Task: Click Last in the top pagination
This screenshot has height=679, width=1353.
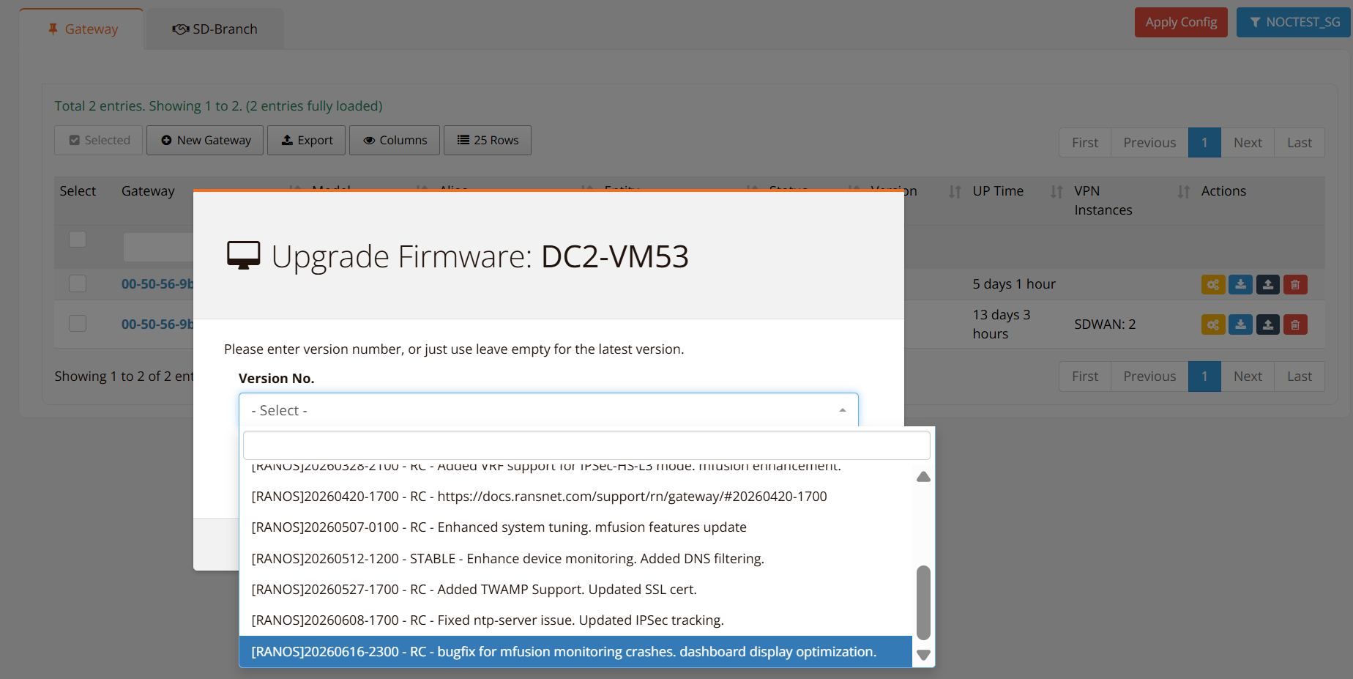Action: coord(1300,143)
